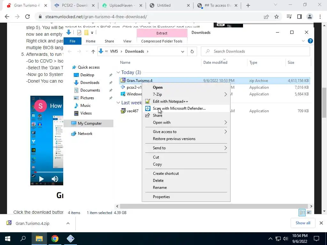327x245 pixels.
Task: Click Google Chrome taskbar icon
Action: click(55, 239)
